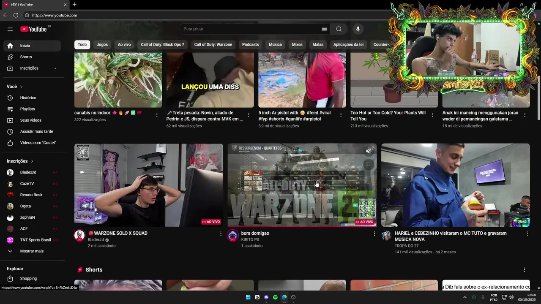Select the Ao vivo filter chip

click(124, 44)
